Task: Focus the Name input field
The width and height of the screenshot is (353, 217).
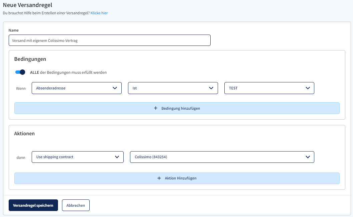Action: point(110,41)
